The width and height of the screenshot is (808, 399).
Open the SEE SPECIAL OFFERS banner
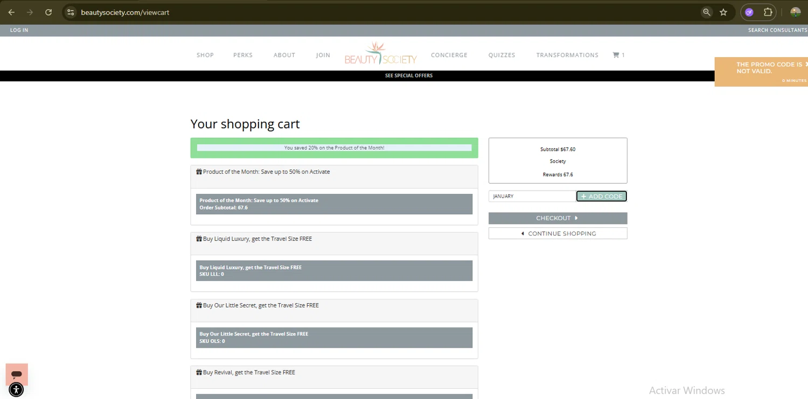pos(409,75)
